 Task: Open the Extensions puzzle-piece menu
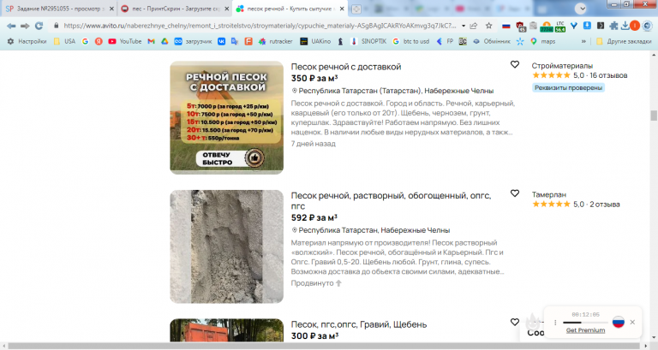pos(613,26)
